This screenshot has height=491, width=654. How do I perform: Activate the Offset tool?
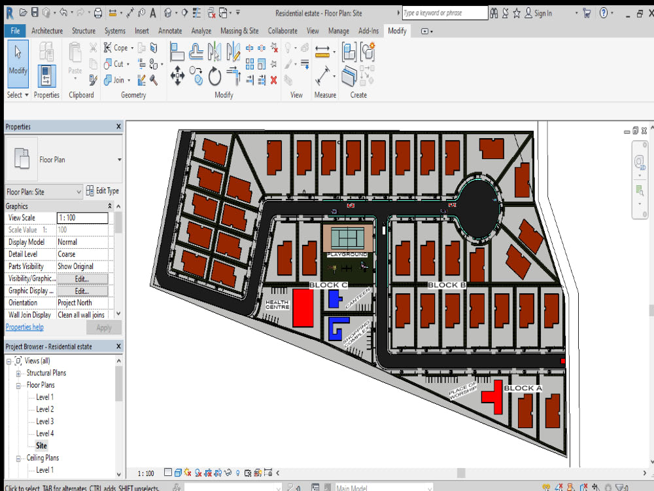coord(196,49)
